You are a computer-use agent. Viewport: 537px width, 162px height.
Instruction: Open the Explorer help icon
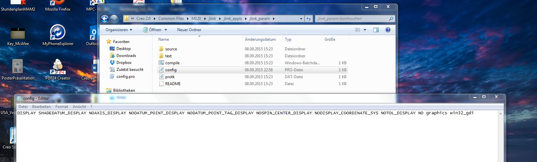(388, 30)
